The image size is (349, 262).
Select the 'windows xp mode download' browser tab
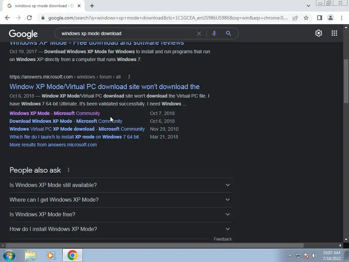click(x=44, y=6)
